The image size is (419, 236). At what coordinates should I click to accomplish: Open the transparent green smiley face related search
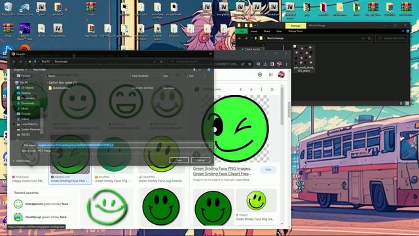point(41,204)
